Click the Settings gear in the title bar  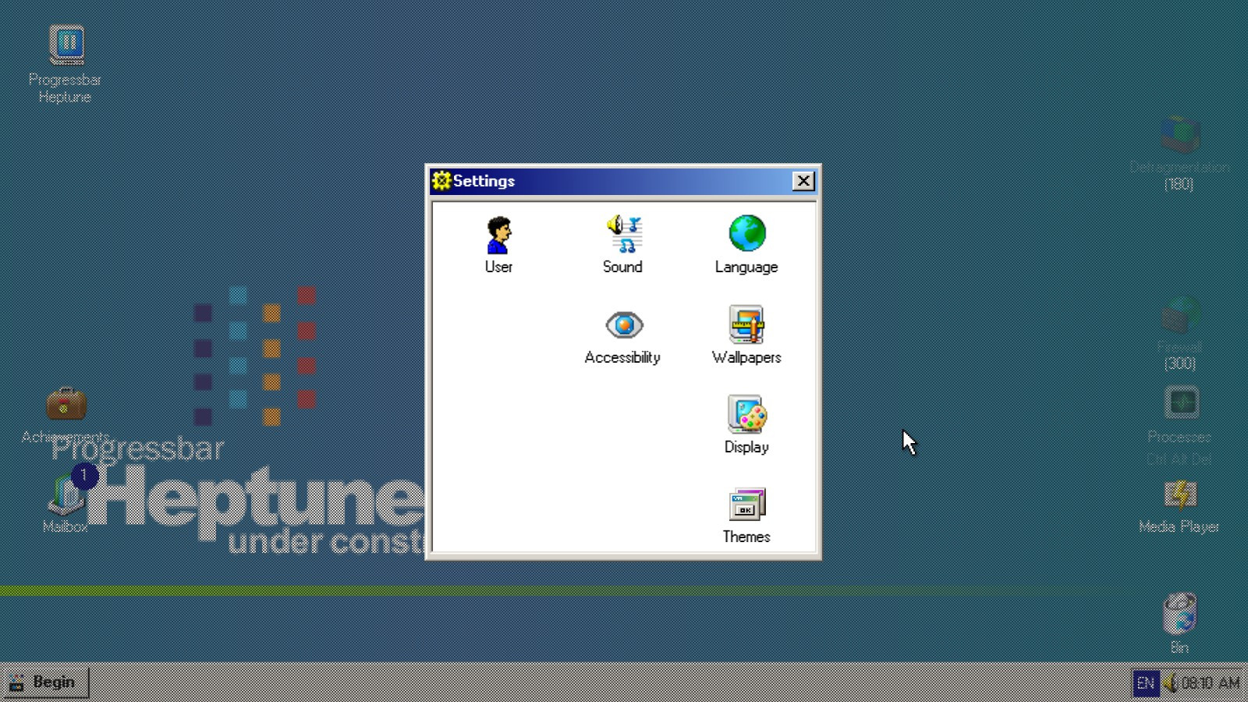point(440,180)
